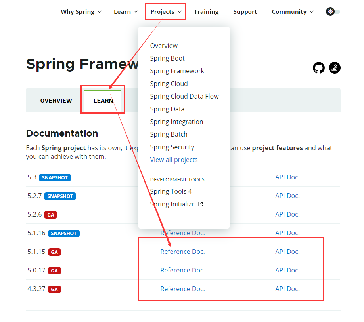
Task: Expand the Learn navigation dropdown
Action: click(126, 12)
